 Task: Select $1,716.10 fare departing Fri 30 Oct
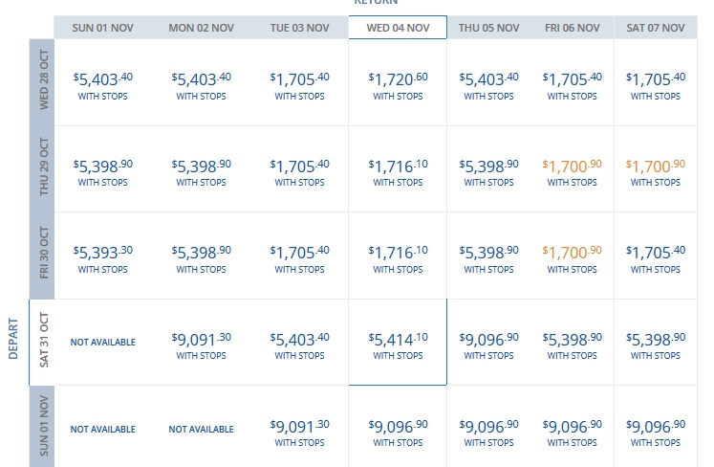398,257
